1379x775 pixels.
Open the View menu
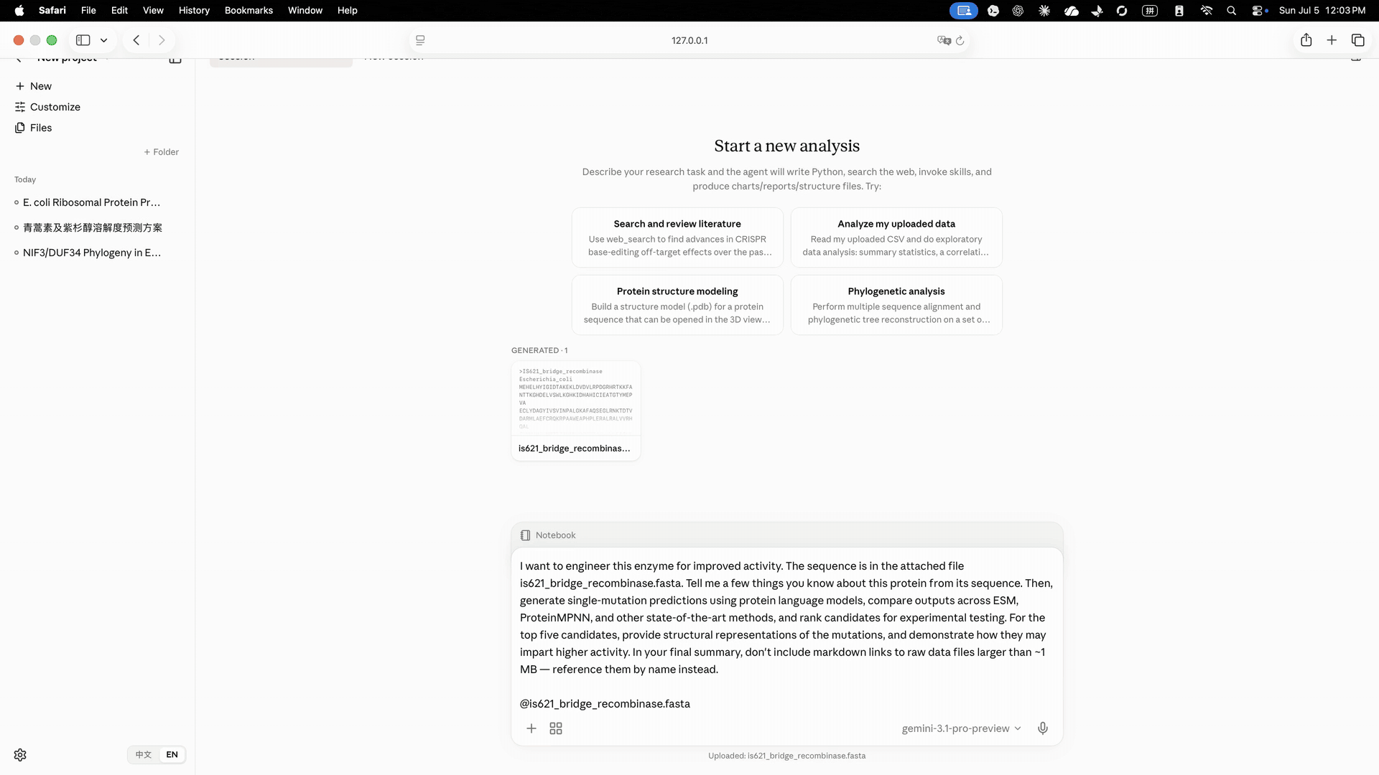(x=153, y=11)
